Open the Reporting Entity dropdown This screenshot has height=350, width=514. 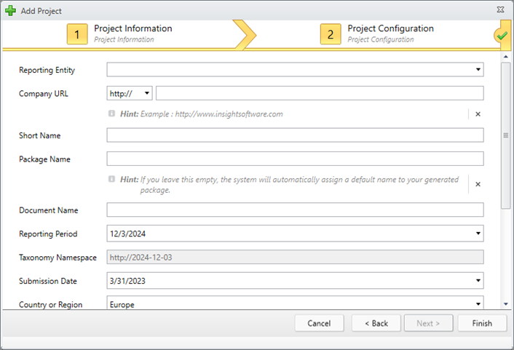pyautogui.click(x=478, y=69)
